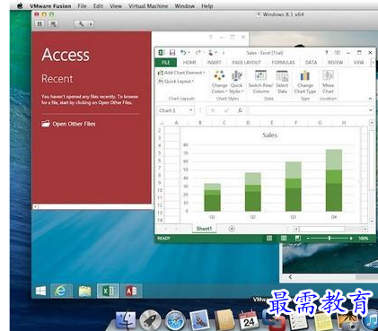Click the Excel logo icon in title bar

162,53
